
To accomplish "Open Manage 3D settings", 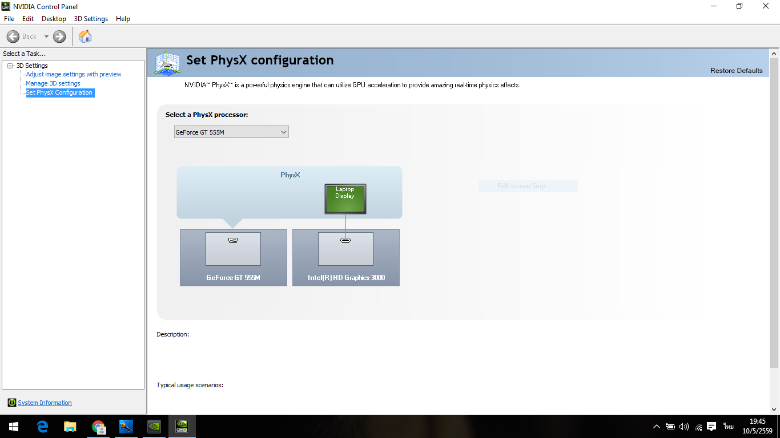I will [x=53, y=83].
